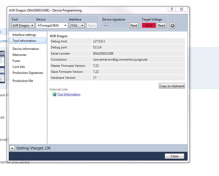Select Tool information page

(28, 41)
